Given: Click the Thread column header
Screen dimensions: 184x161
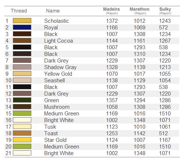Looking at the screenshot, I should 19,11.
